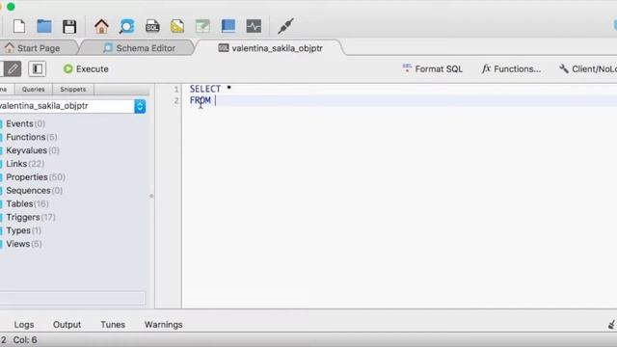Click the Client/NoLo wrench button
Screen dimensions: 617x347
click(x=588, y=68)
